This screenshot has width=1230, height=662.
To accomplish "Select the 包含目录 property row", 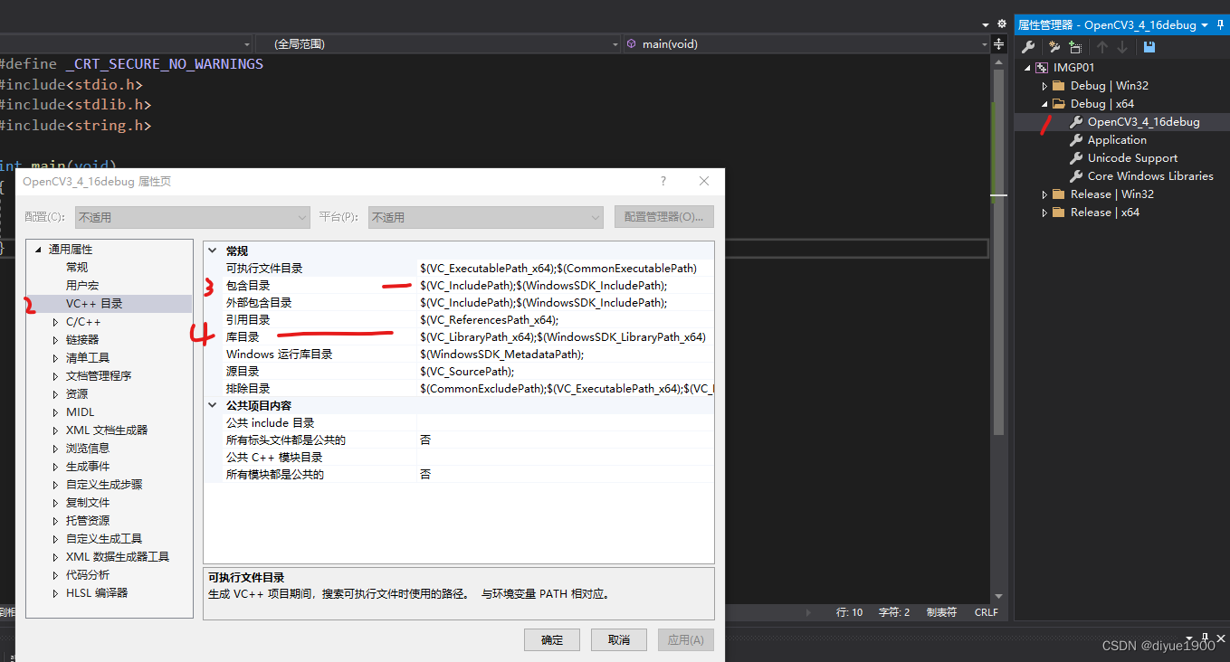I will click(459, 286).
